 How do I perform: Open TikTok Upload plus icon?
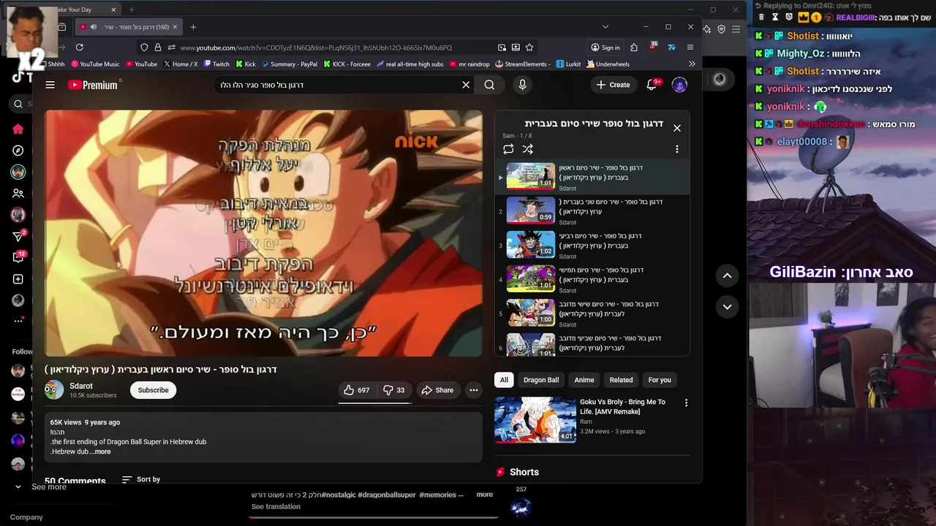[18, 279]
